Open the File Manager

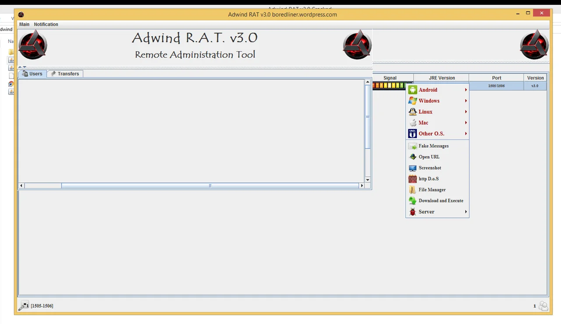tap(432, 189)
